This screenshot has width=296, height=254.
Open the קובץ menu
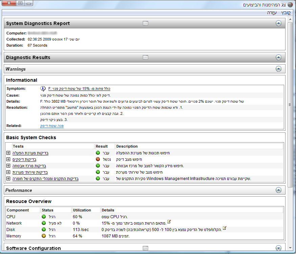click(x=286, y=12)
